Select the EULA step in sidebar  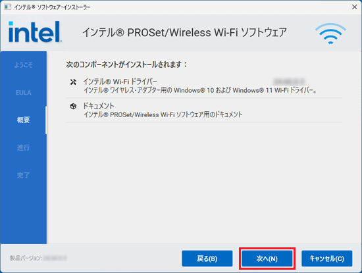coord(23,93)
